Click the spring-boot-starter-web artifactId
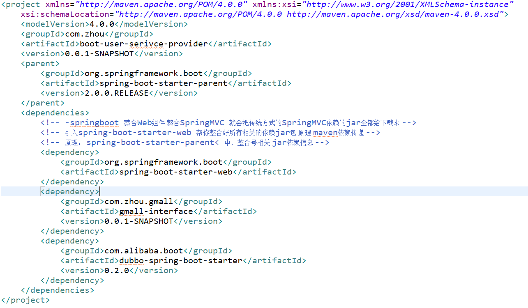Image resolution: width=528 pixels, height=308 pixels. [176, 172]
